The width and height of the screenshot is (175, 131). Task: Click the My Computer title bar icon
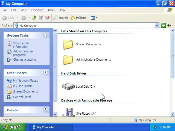pyautogui.click(x=3, y=3)
